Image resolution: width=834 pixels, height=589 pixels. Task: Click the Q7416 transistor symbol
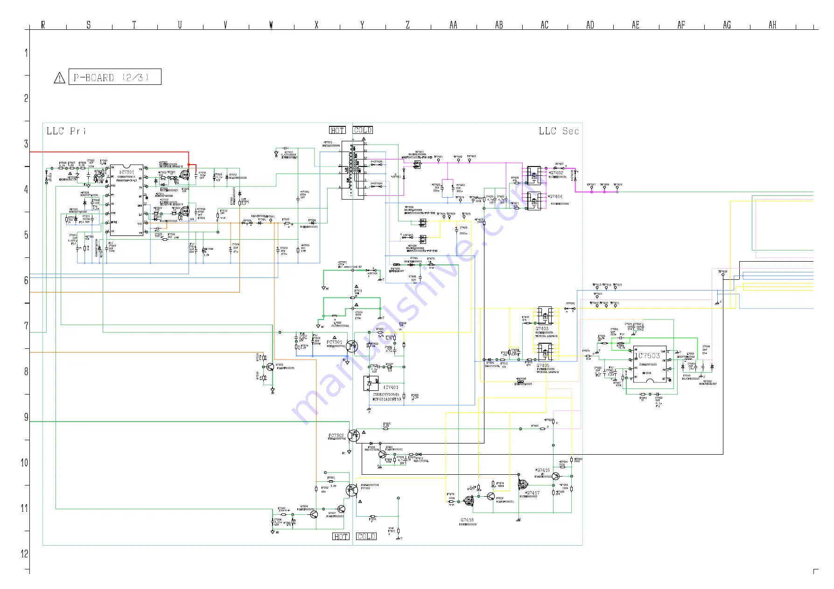[555, 476]
